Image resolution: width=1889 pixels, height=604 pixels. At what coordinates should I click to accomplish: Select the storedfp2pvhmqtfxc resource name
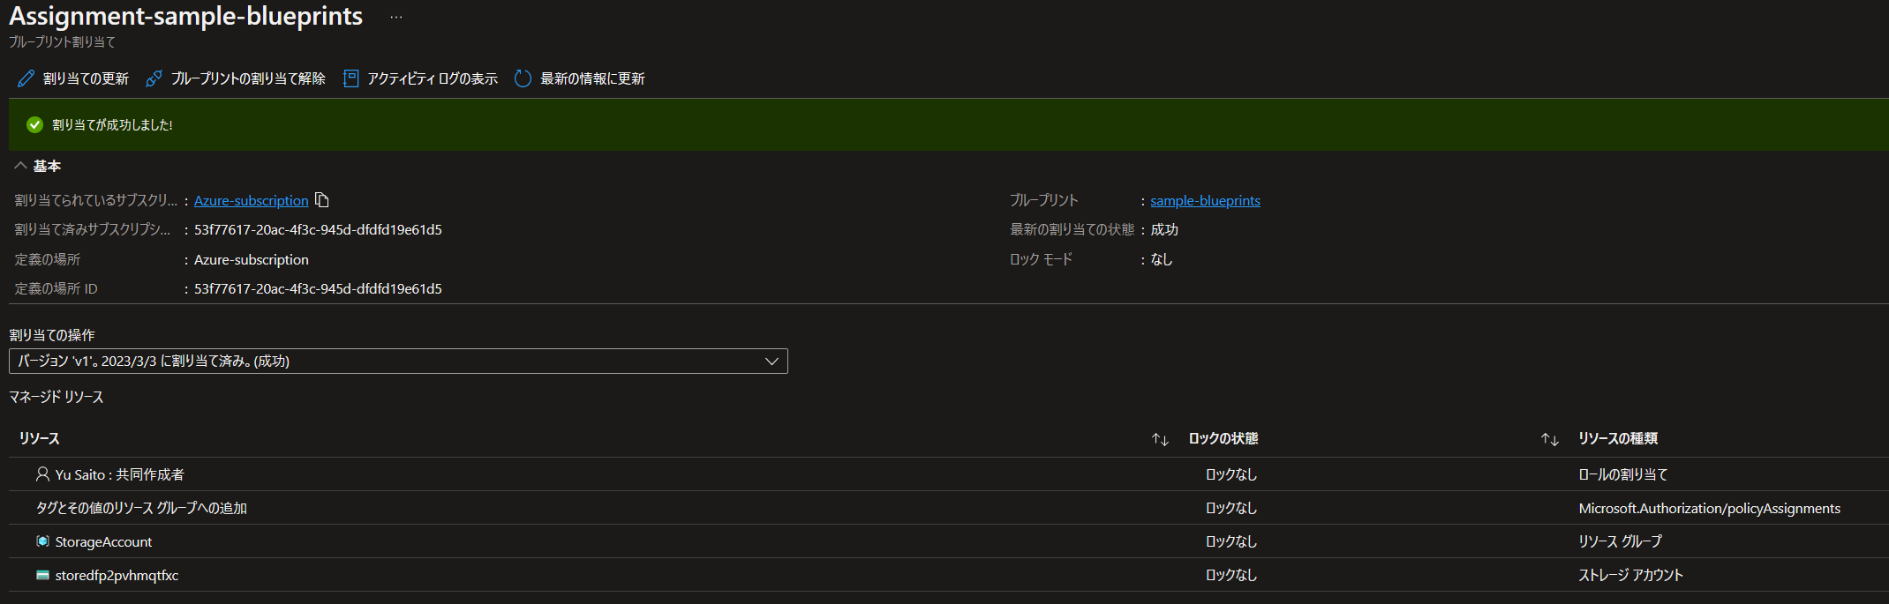click(117, 575)
